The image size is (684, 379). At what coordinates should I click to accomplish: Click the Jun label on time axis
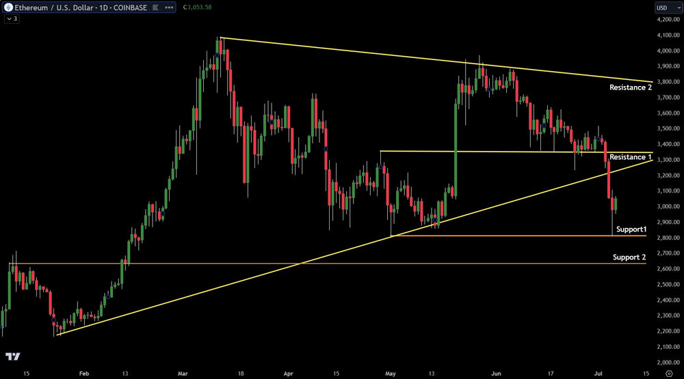(x=496, y=374)
